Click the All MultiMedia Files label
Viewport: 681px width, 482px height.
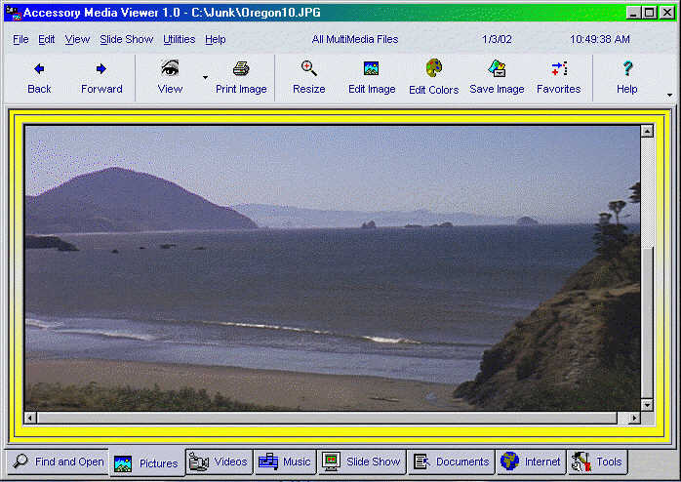(x=355, y=39)
